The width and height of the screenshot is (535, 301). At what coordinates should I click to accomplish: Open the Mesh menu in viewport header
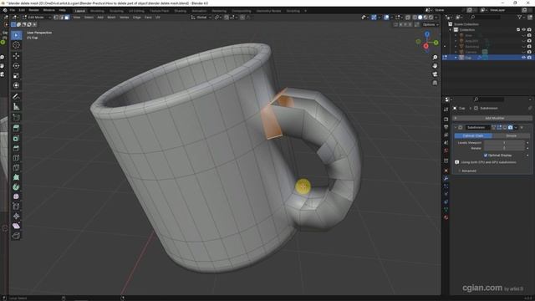point(111,17)
